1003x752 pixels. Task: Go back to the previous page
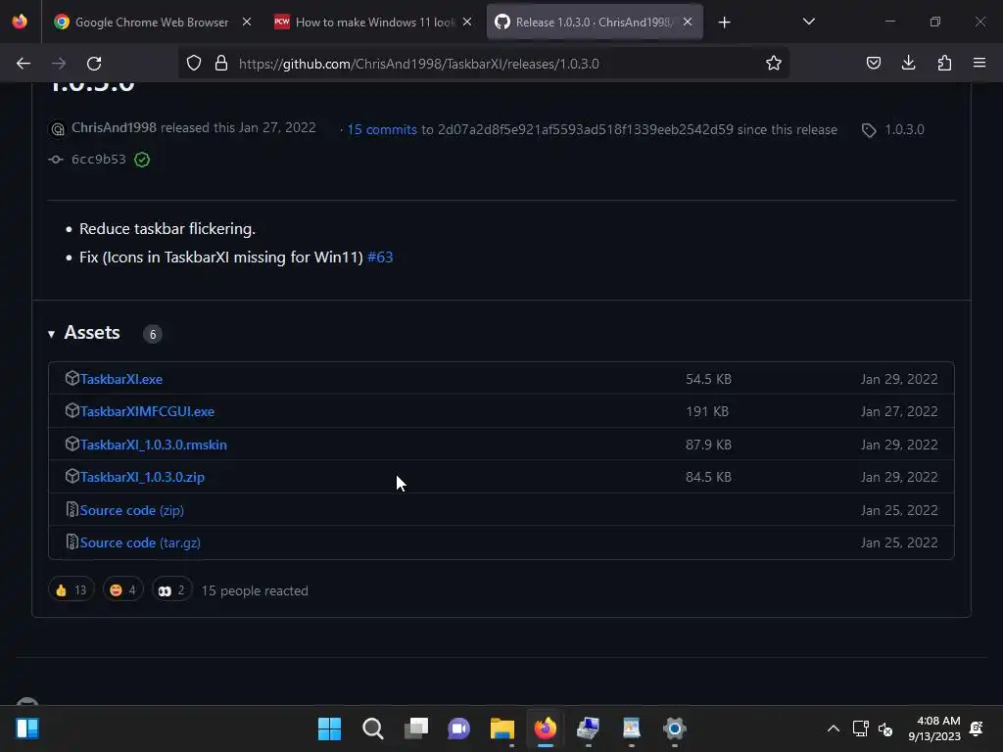[x=24, y=64]
